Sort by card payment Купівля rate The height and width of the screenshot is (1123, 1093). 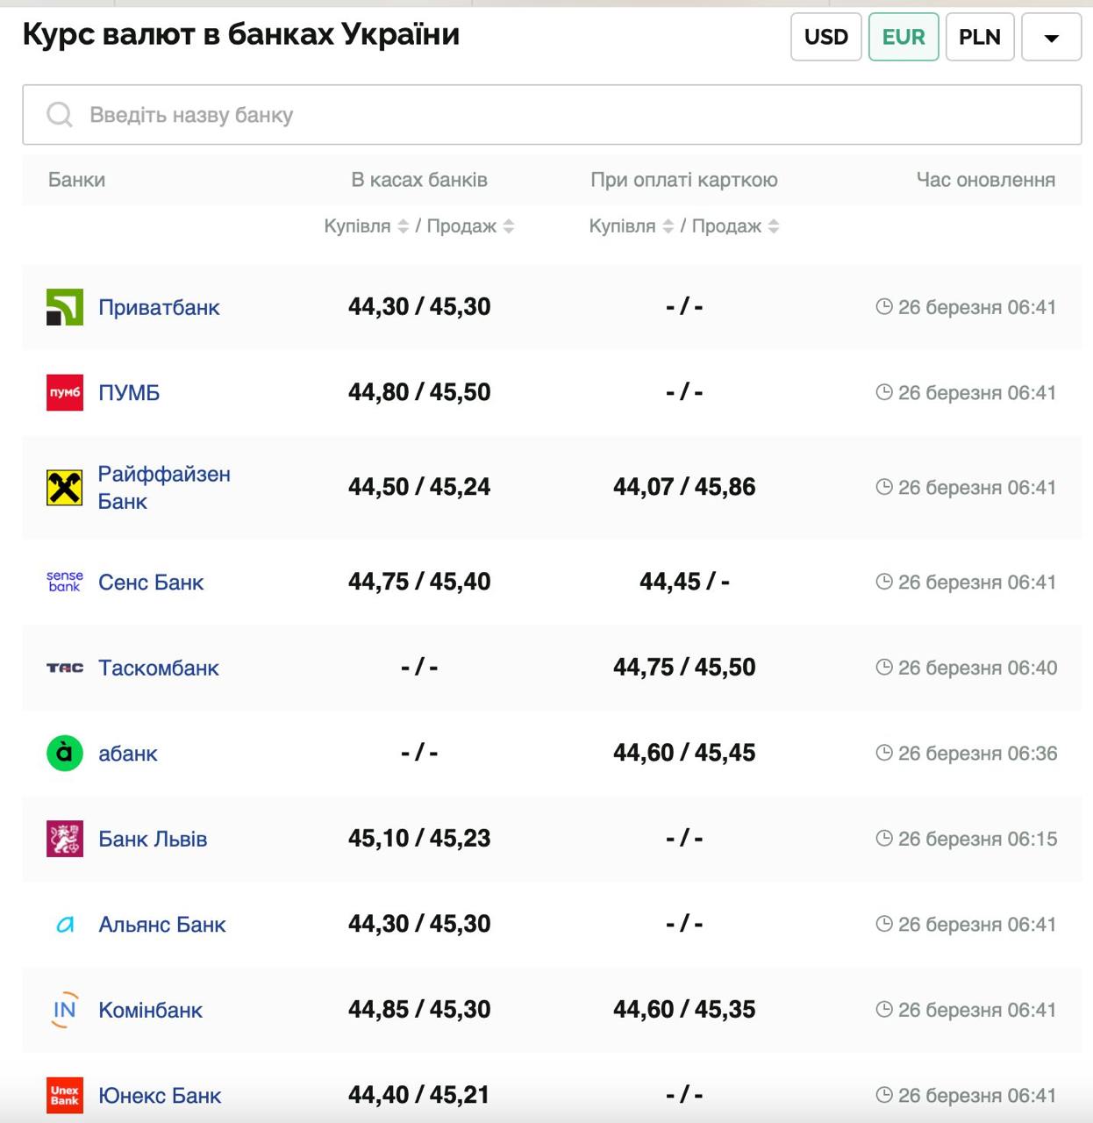tap(668, 226)
